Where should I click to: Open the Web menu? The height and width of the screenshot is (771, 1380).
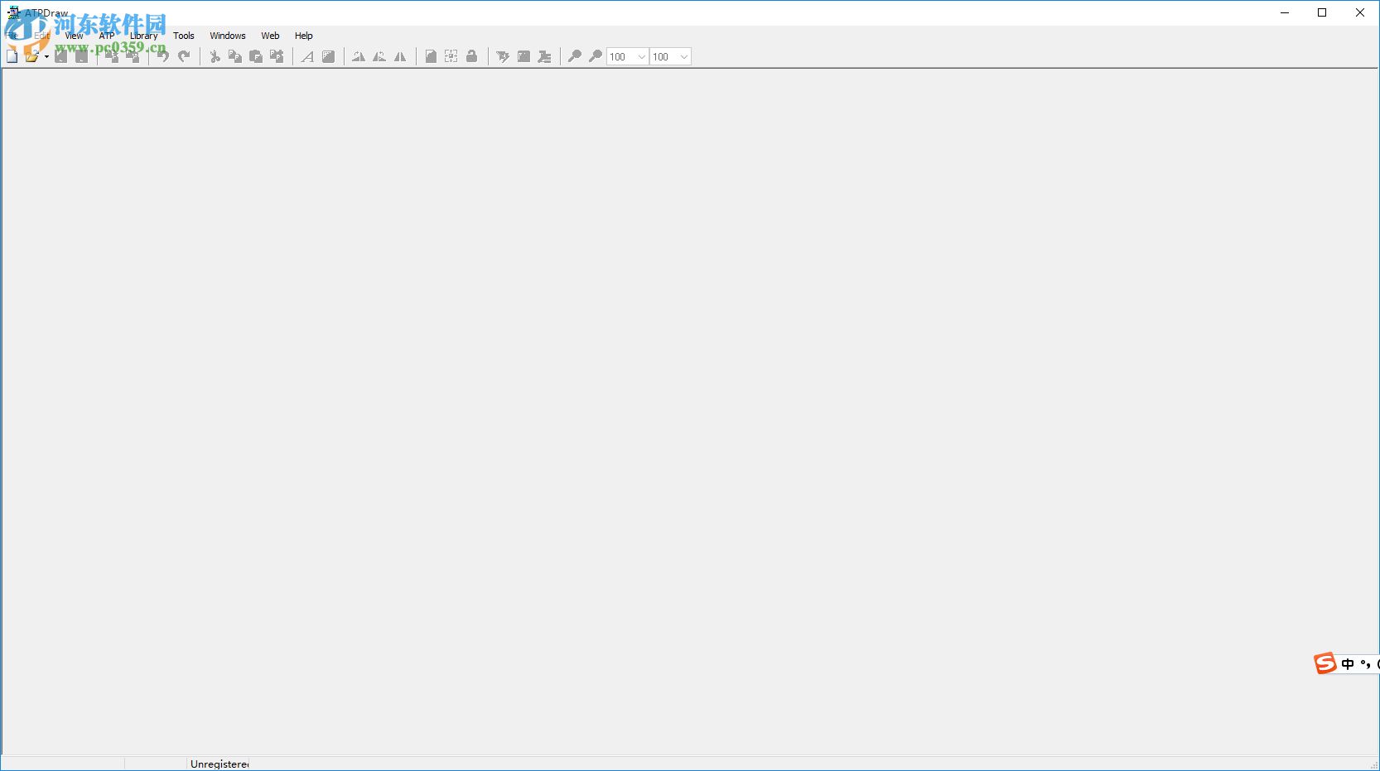pyautogui.click(x=270, y=36)
